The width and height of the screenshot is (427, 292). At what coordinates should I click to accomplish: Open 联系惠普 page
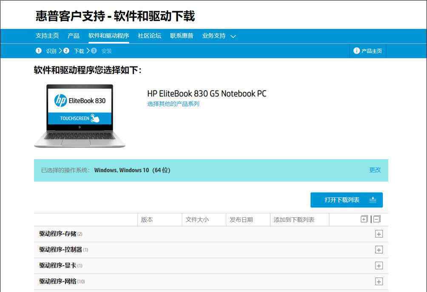182,36
